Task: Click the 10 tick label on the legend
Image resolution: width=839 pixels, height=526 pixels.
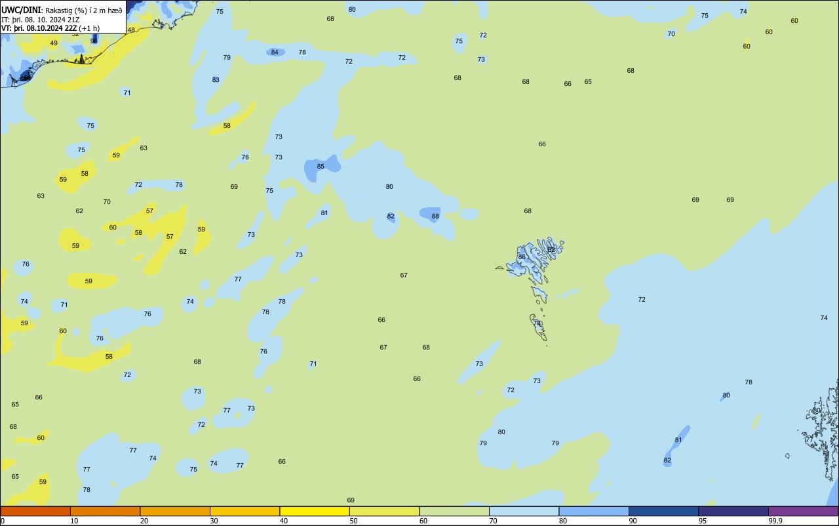Action: [74, 521]
